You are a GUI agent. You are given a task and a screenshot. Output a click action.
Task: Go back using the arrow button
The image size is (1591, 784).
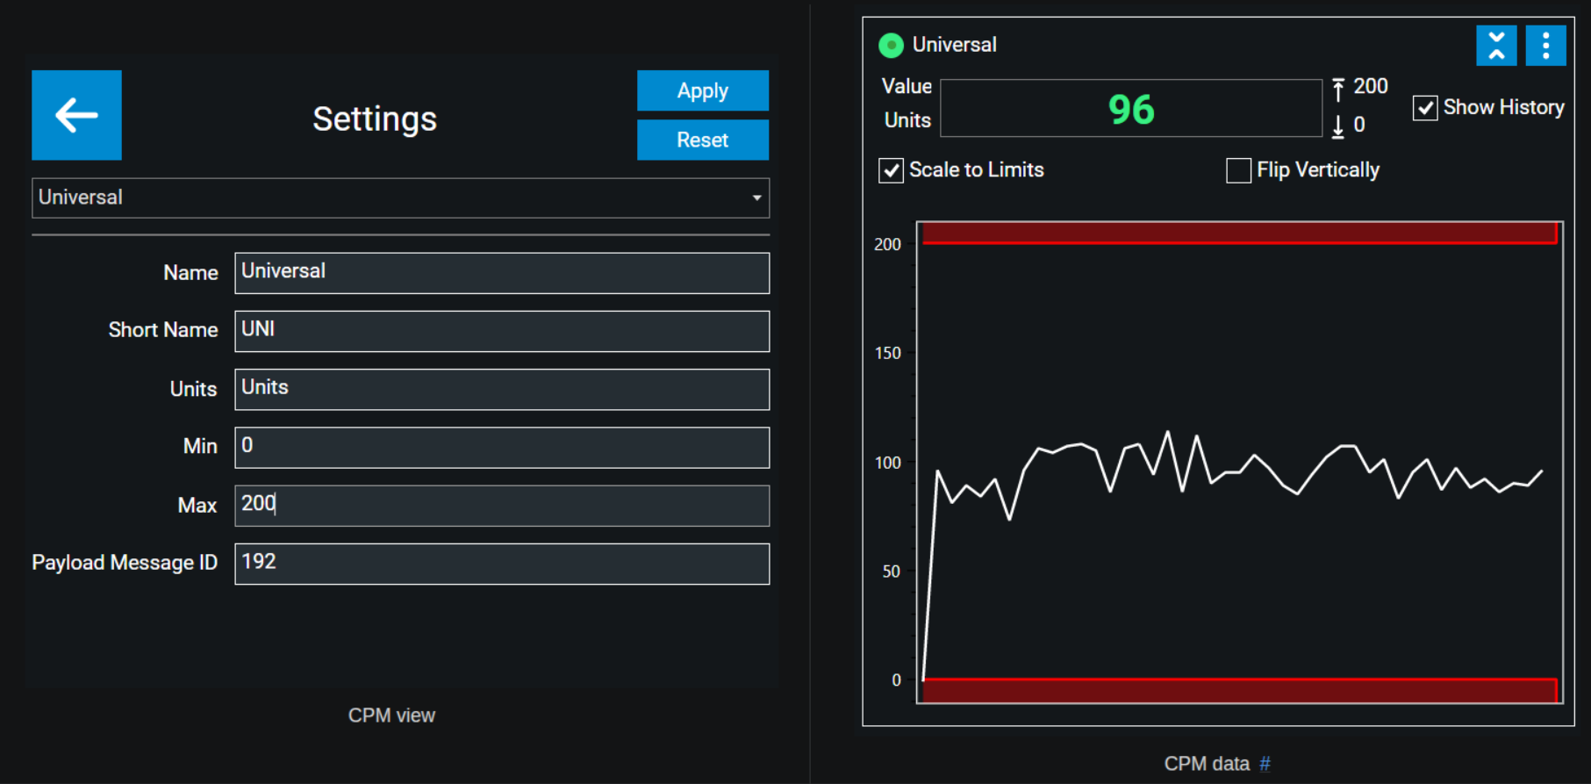(76, 115)
